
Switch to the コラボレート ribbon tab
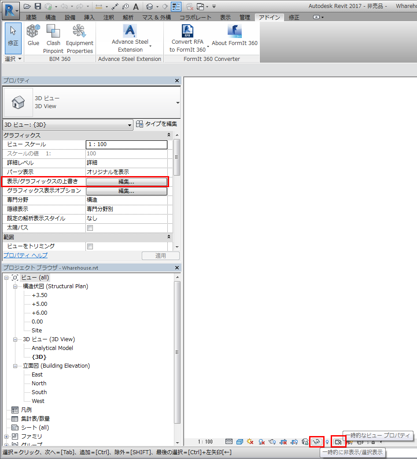tap(196, 17)
